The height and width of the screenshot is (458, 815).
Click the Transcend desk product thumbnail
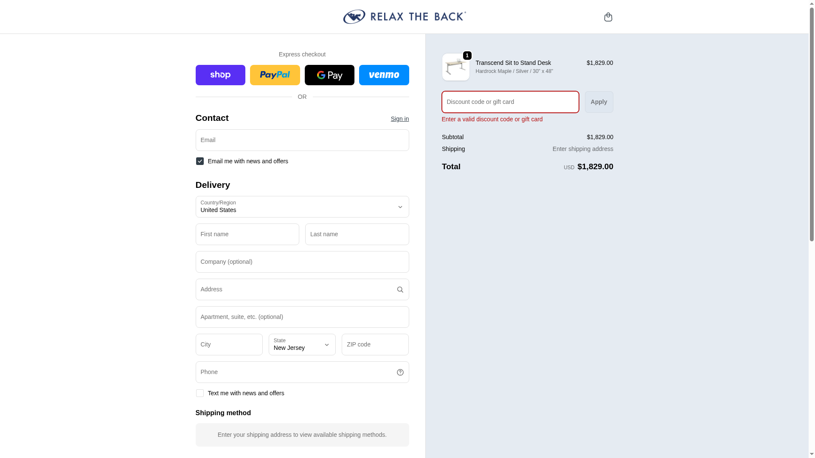tap(455, 67)
